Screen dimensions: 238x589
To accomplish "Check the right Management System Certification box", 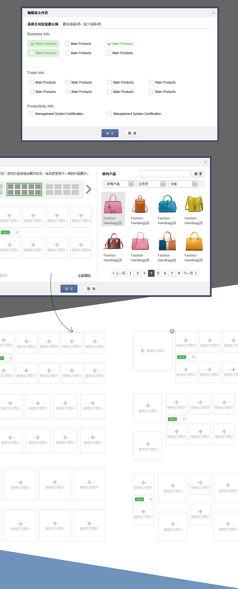I will pyautogui.click(x=110, y=114).
